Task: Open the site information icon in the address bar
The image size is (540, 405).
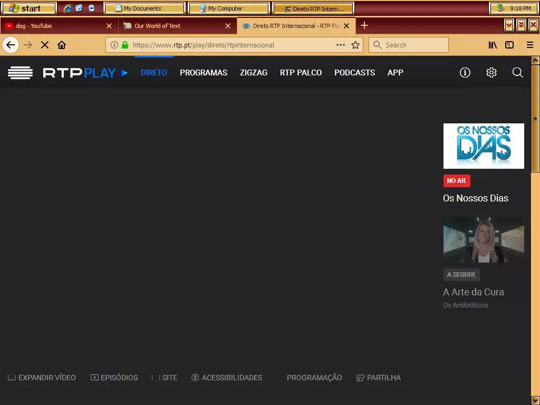Action: pos(114,45)
